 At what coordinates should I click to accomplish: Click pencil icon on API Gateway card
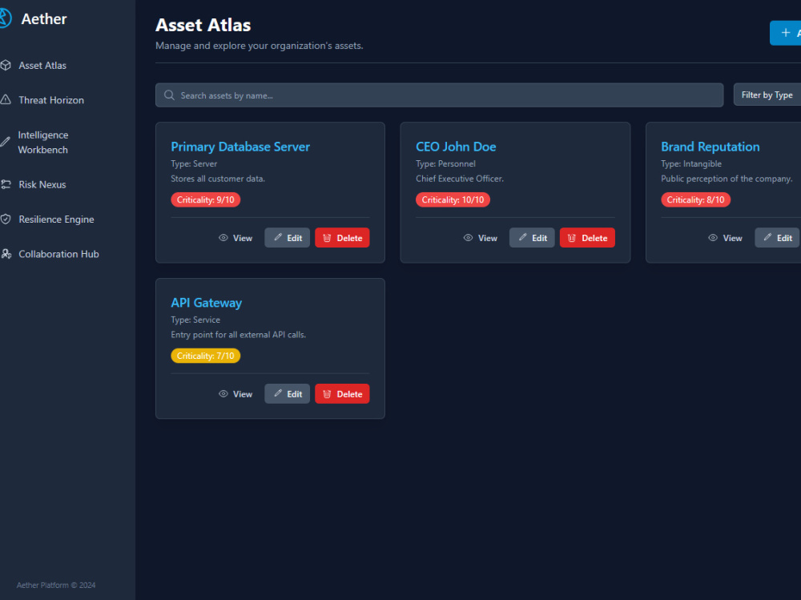[x=278, y=393]
